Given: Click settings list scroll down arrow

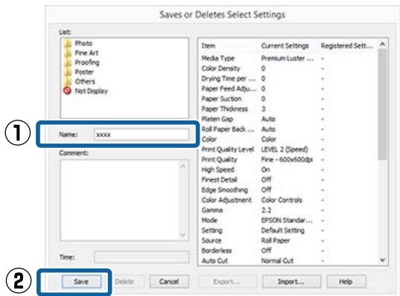Looking at the screenshot, I should (x=382, y=260).
